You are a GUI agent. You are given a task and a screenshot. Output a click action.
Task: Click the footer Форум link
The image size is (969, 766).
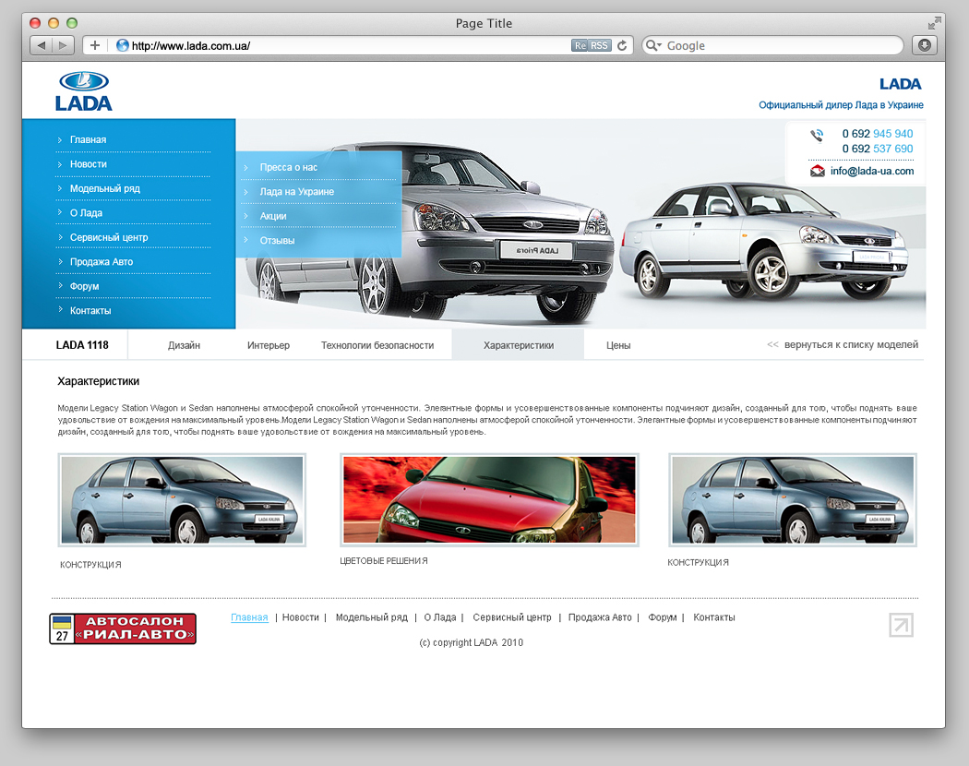663,617
